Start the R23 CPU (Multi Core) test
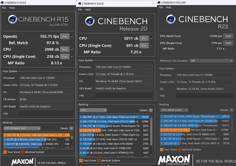Viewport: 236px width, 166px height. click(228, 36)
